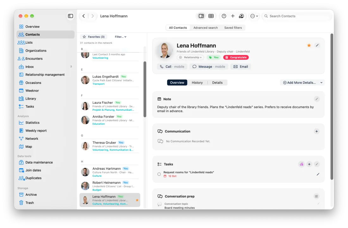The image size is (348, 228).
Task: Switch to the History tab
Action: pos(197,83)
